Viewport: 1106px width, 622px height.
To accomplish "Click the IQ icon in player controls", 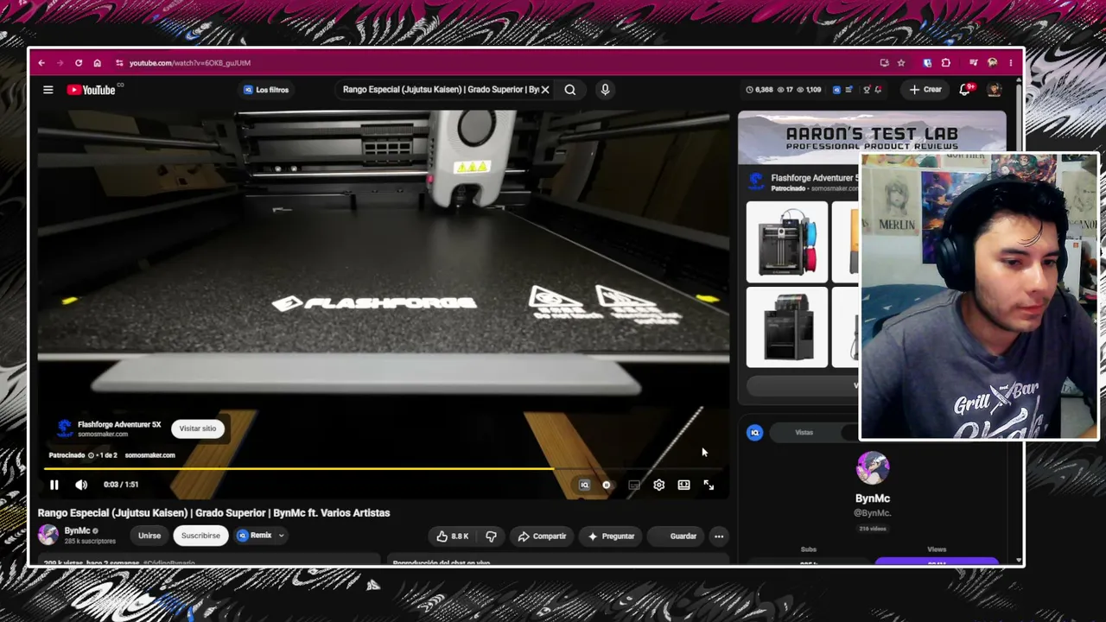I will [x=584, y=486].
